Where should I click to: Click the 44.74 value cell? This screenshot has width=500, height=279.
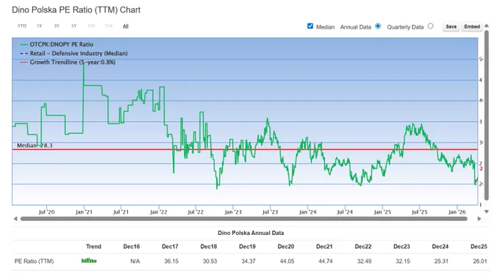pyautogui.click(x=326, y=261)
